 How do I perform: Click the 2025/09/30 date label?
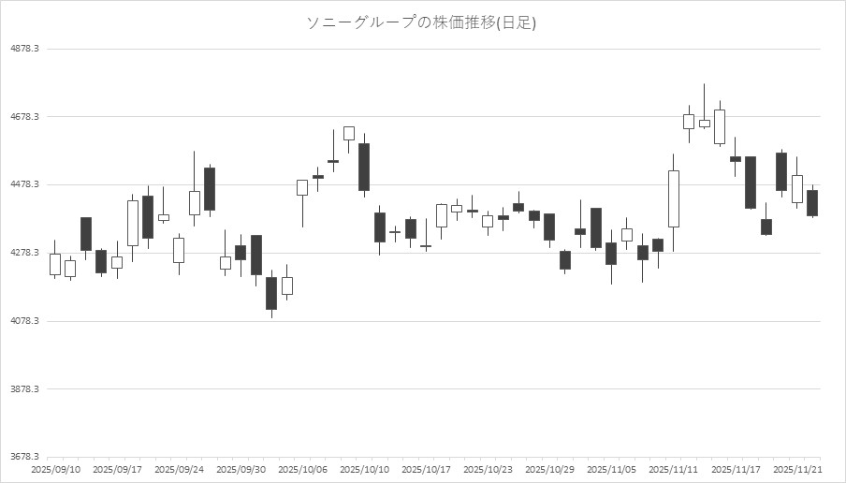pyautogui.click(x=241, y=469)
